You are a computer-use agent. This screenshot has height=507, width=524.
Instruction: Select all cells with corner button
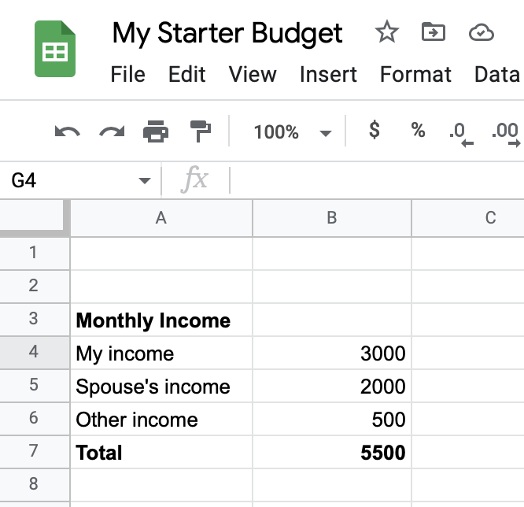[x=35, y=218]
